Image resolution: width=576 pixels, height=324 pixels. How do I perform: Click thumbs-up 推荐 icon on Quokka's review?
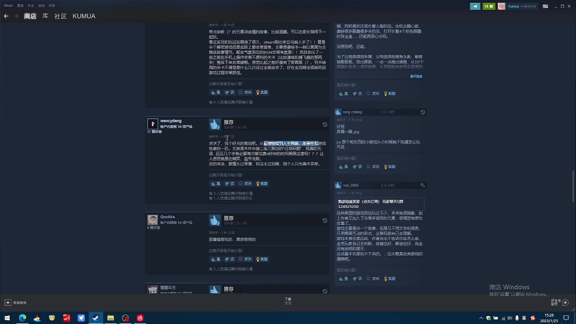(x=215, y=220)
